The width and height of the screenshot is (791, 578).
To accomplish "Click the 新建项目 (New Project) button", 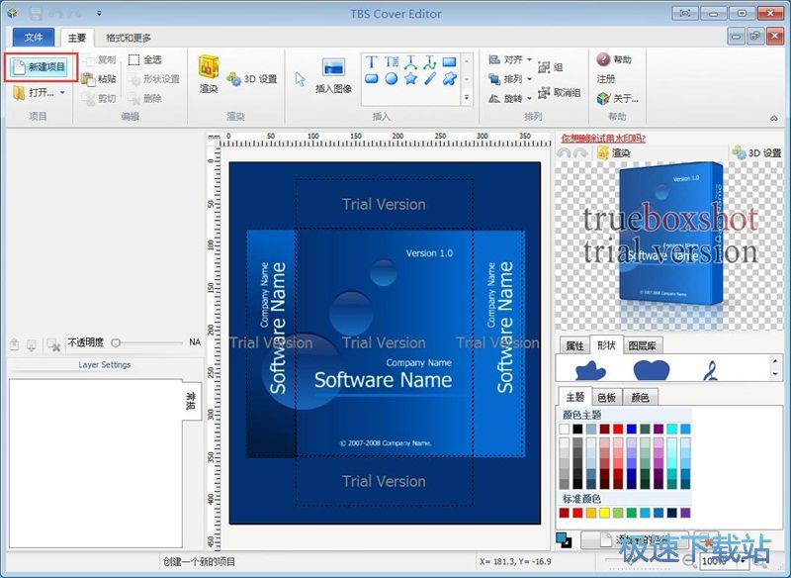I will pos(40,67).
